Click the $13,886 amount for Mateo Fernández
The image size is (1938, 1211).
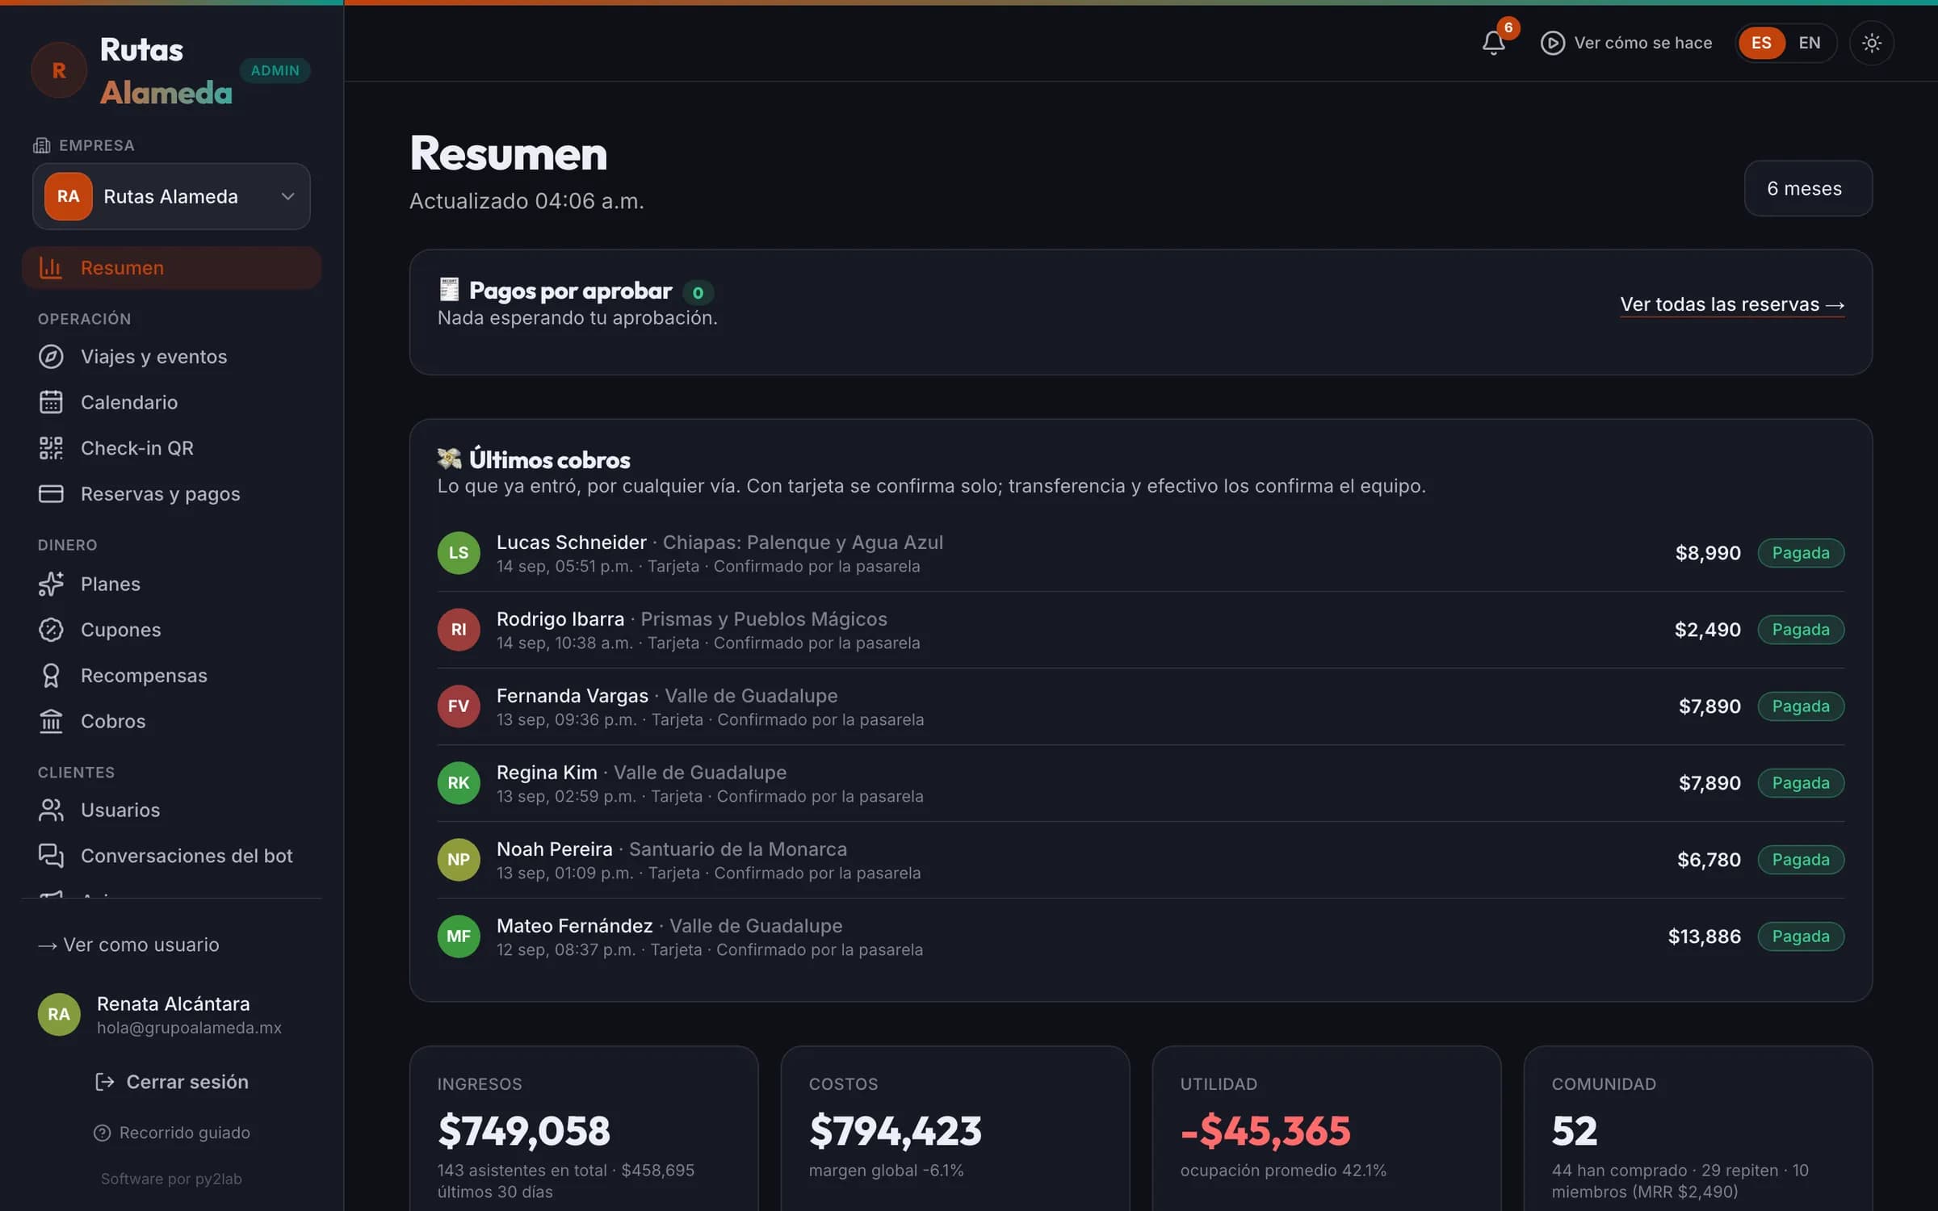(x=1704, y=937)
